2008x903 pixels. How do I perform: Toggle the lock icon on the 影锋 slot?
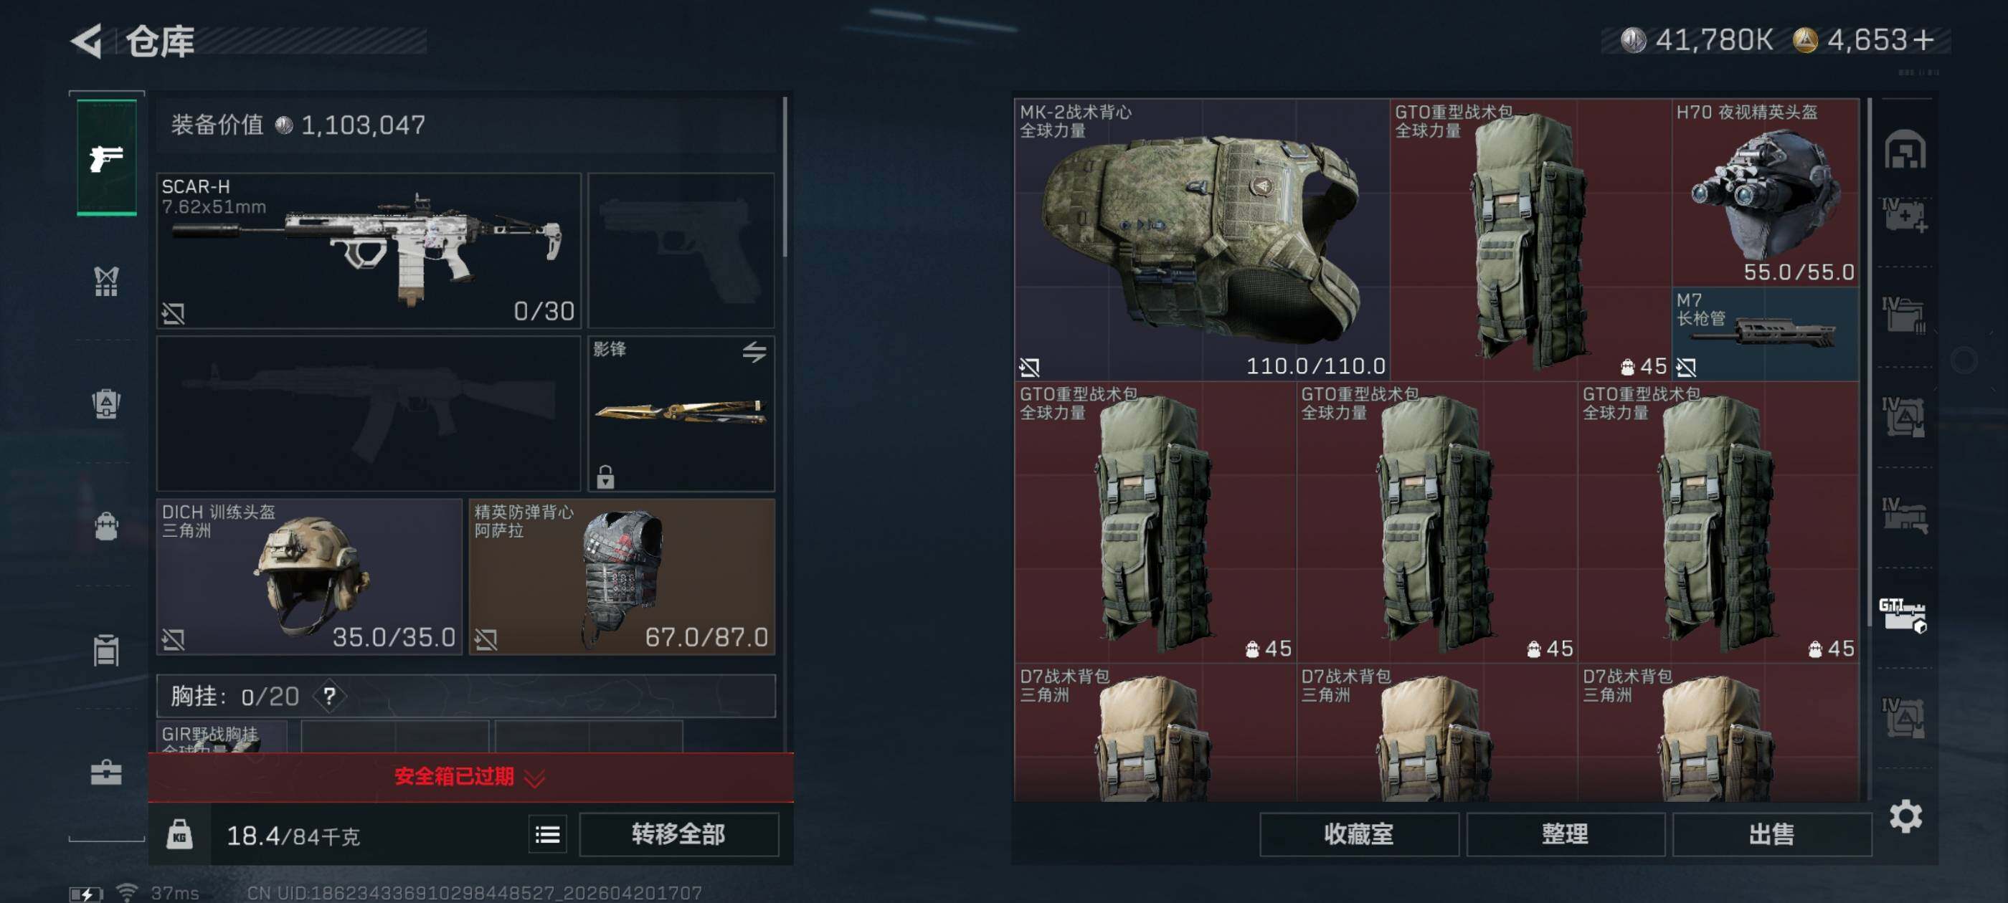pyautogui.click(x=606, y=476)
